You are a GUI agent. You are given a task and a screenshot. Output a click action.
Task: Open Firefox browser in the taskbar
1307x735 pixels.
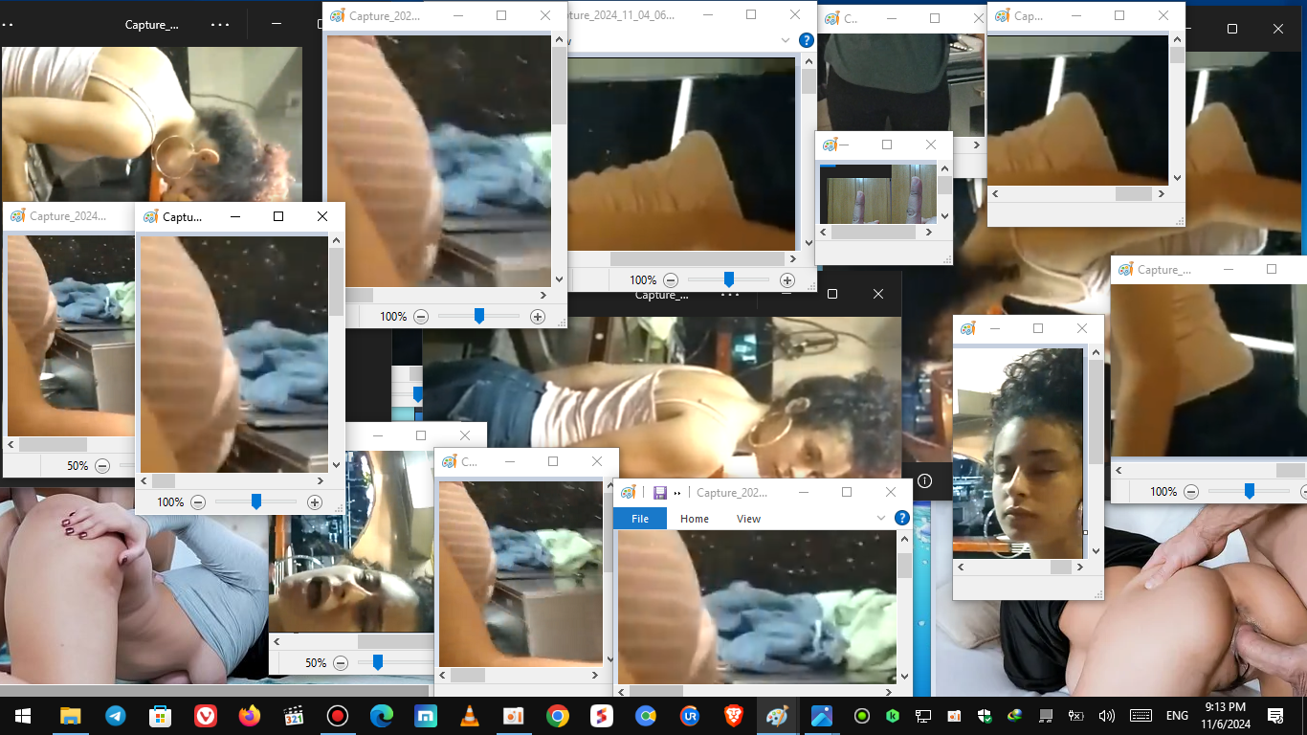pos(249,716)
